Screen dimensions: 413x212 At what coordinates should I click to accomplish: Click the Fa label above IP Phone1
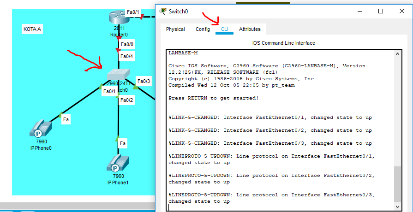pyautogui.click(x=122, y=143)
